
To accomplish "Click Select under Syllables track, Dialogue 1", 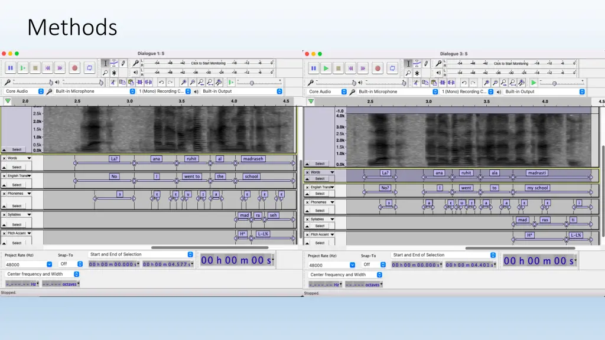I will (17, 224).
